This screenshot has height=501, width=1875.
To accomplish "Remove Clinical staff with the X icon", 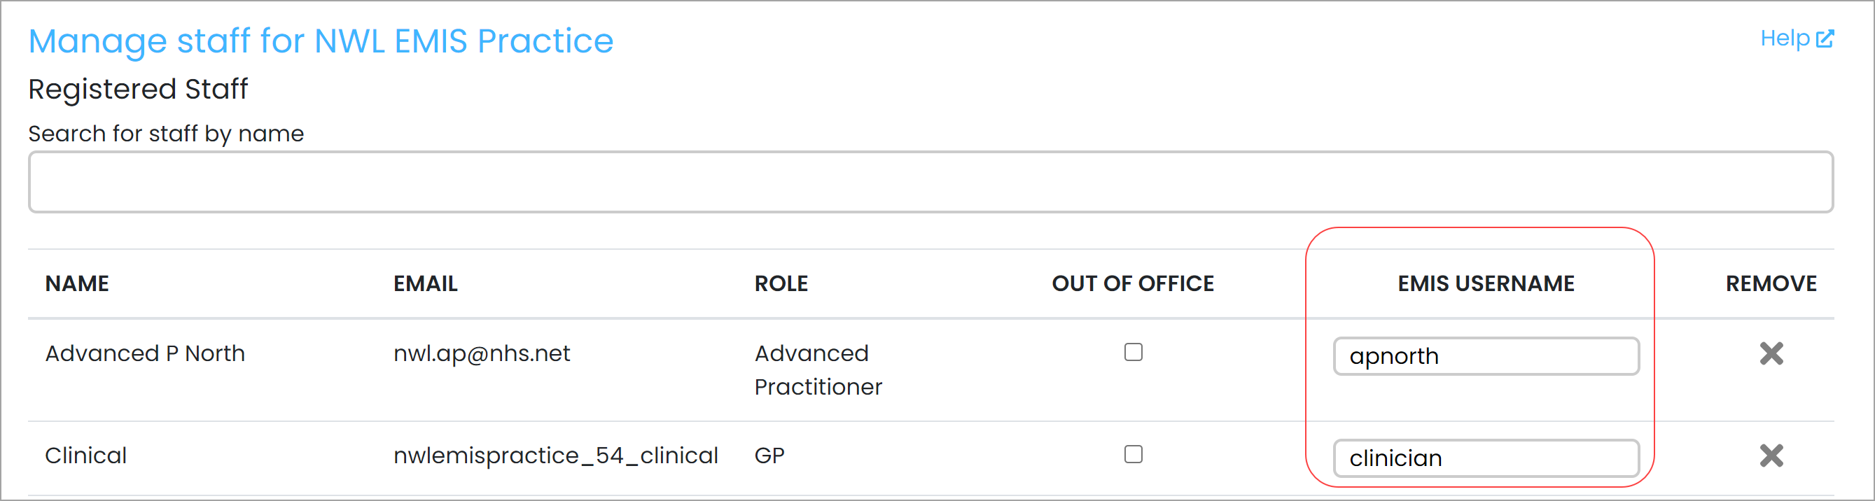I will (1771, 456).
